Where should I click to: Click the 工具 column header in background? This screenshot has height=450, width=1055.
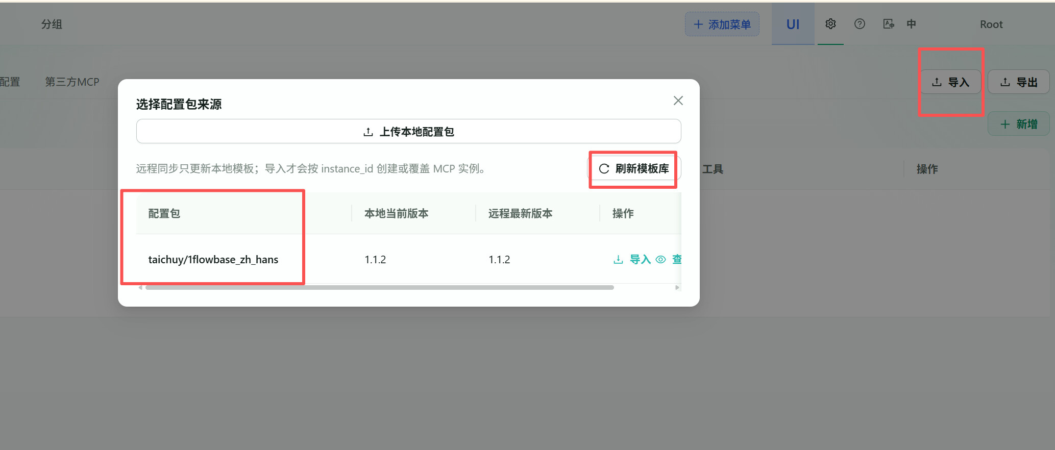point(713,169)
